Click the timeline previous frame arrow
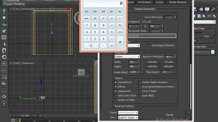The height and width of the screenshot is (122, 218). [10, 116]
